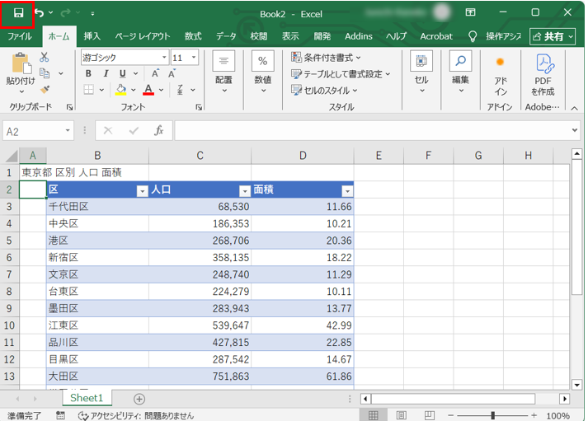The height and width of the screenshot is (421, 588).
Task: Increase font size with large A icon
Action: [155, 73]
